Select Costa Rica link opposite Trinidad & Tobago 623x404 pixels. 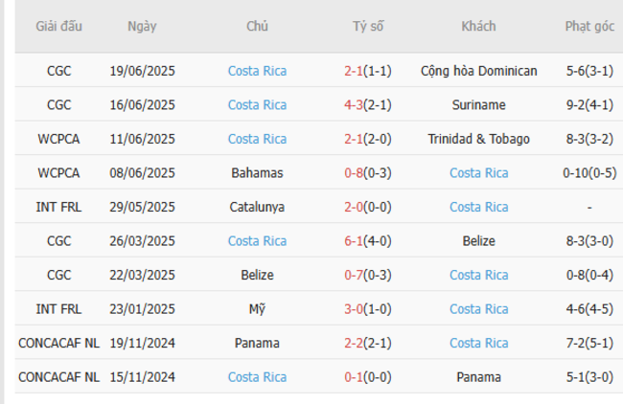[257, 139]
